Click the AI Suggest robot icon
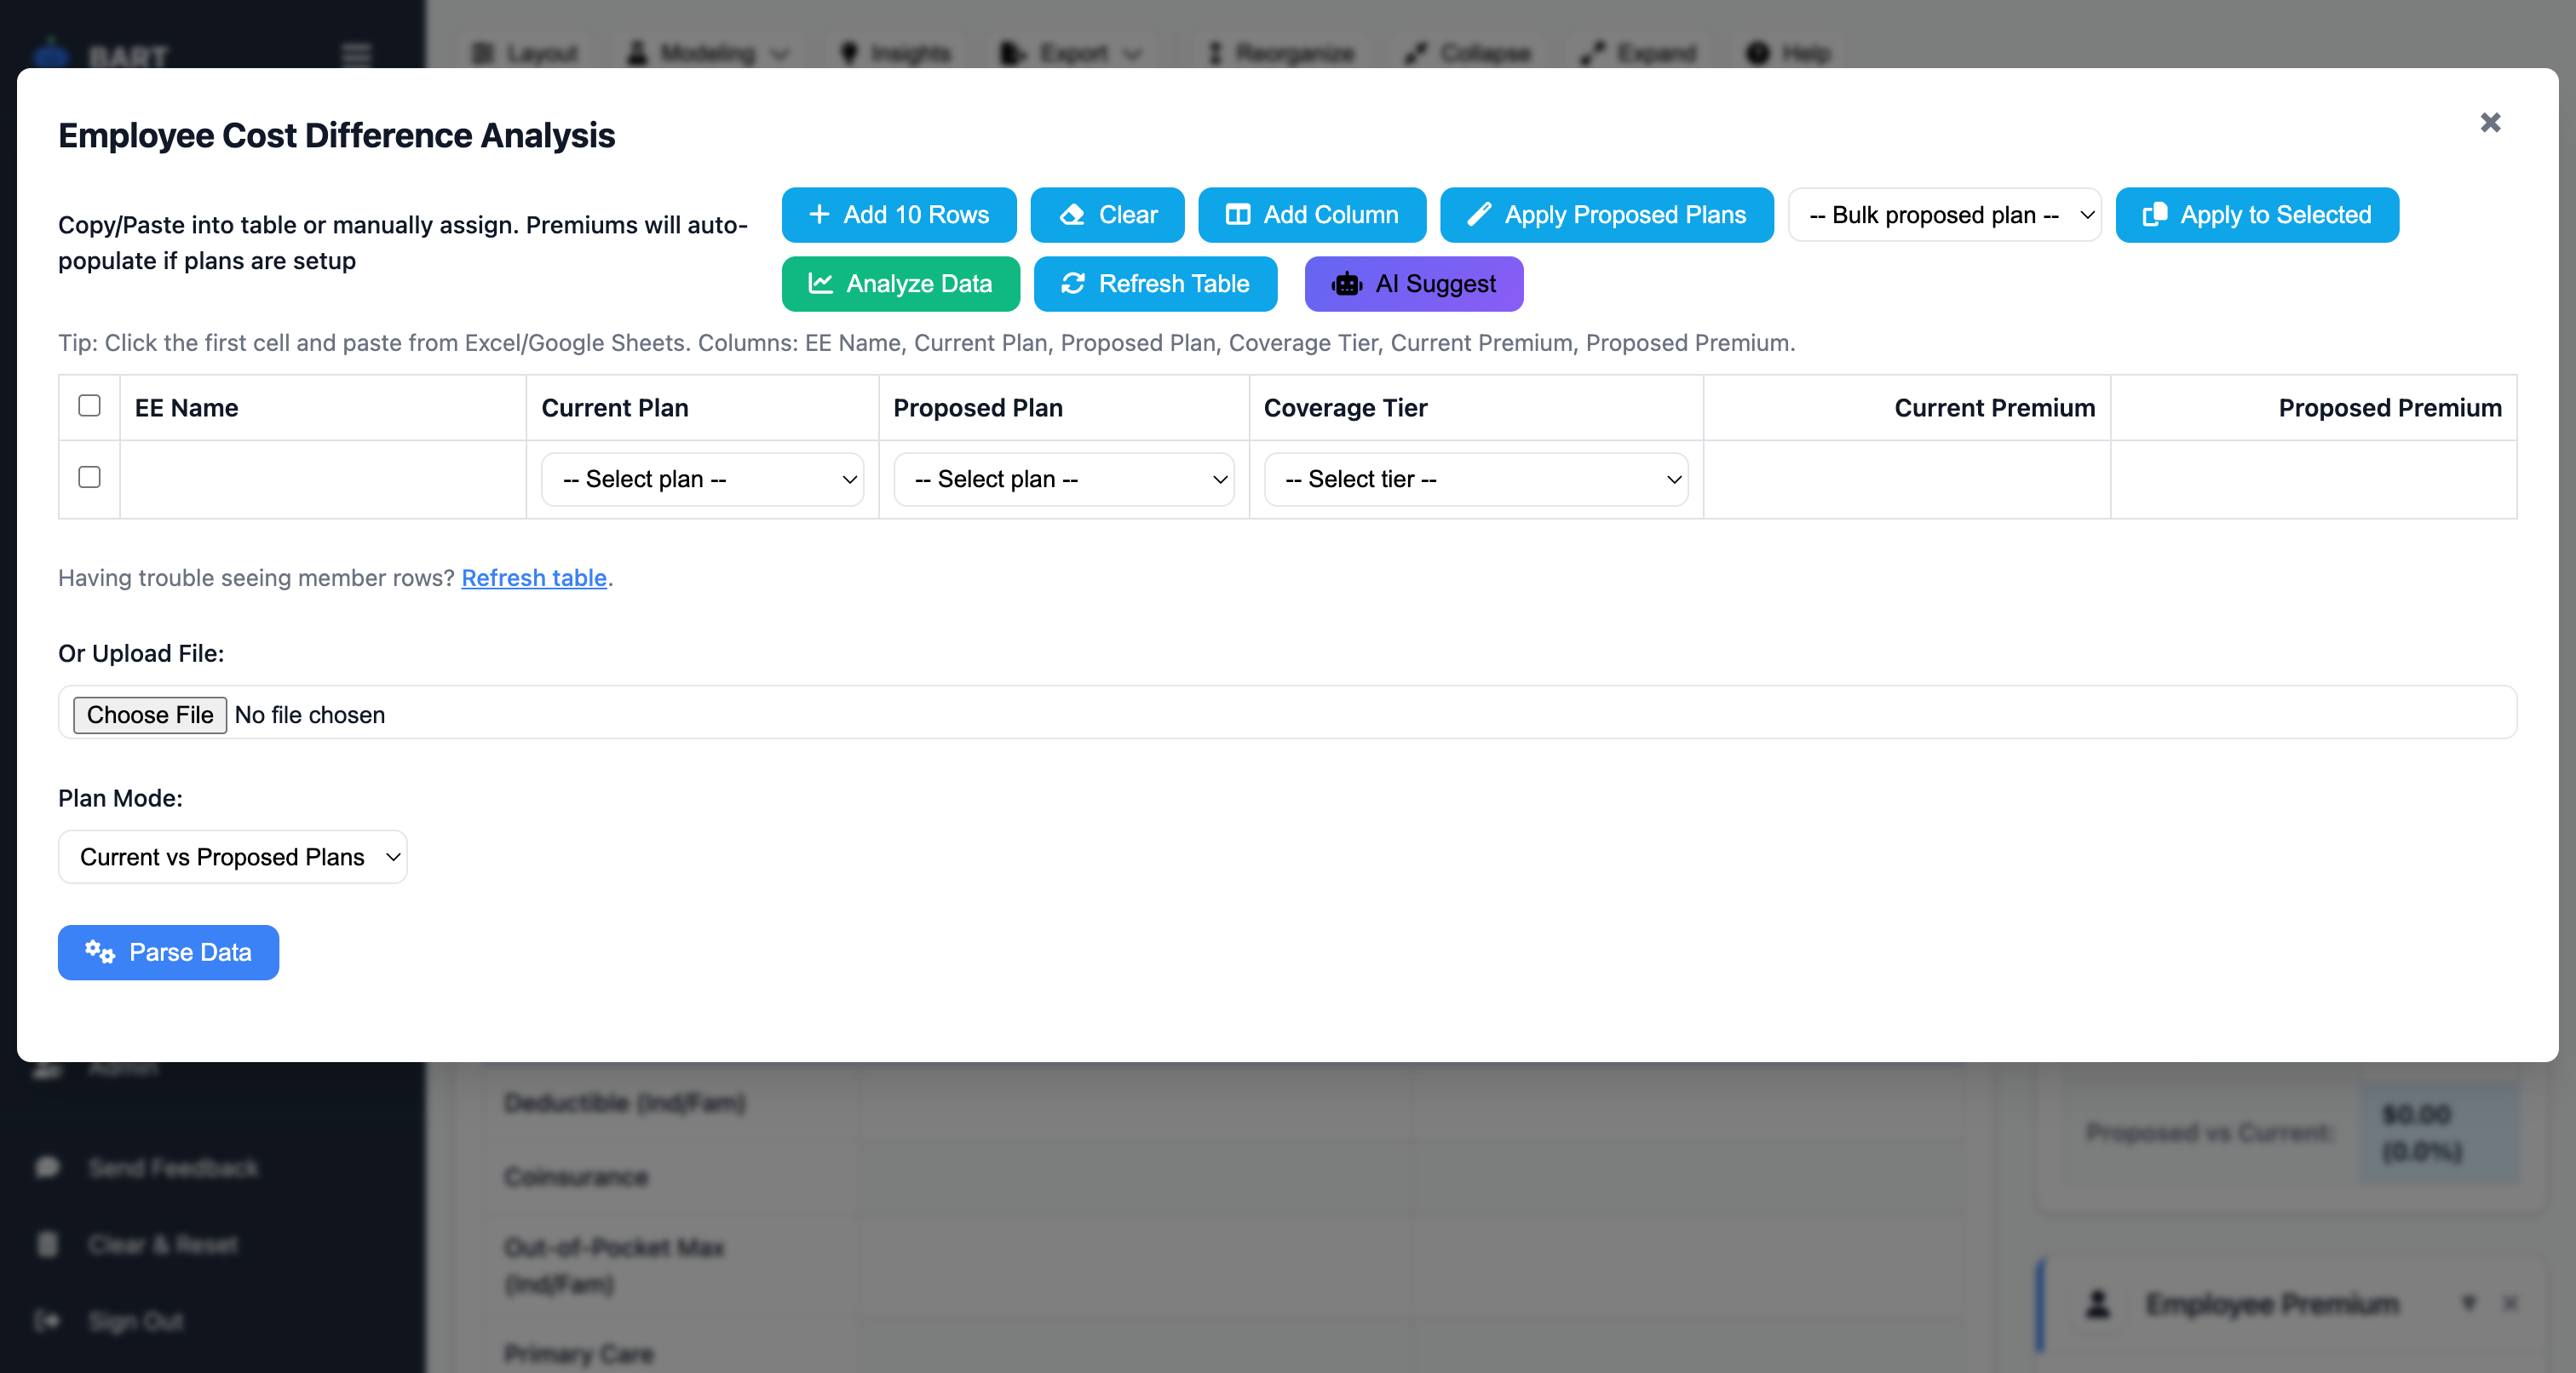 coord(1346,284)
